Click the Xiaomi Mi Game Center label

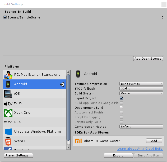pos(102,141)
